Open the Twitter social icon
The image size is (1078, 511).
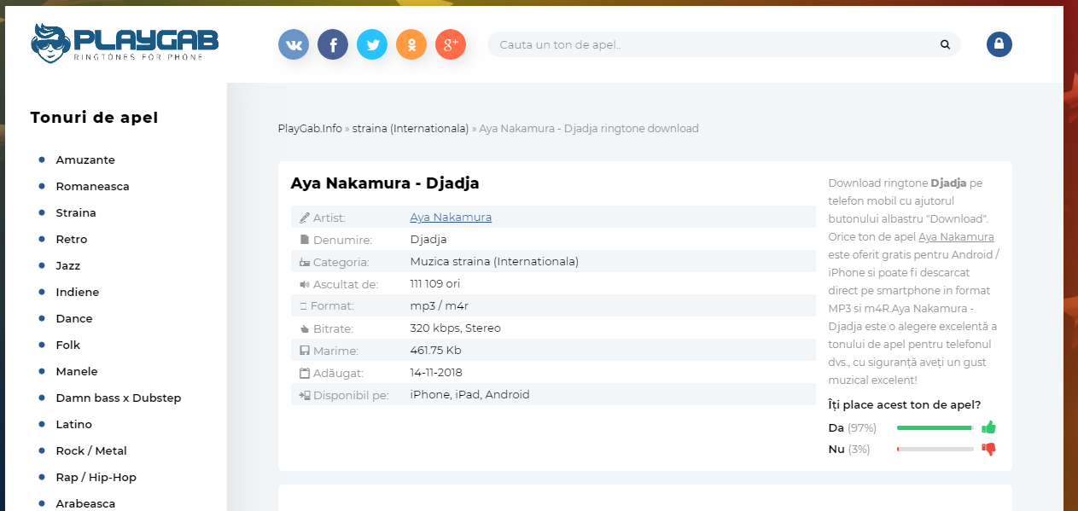click(x=372, y=44)
